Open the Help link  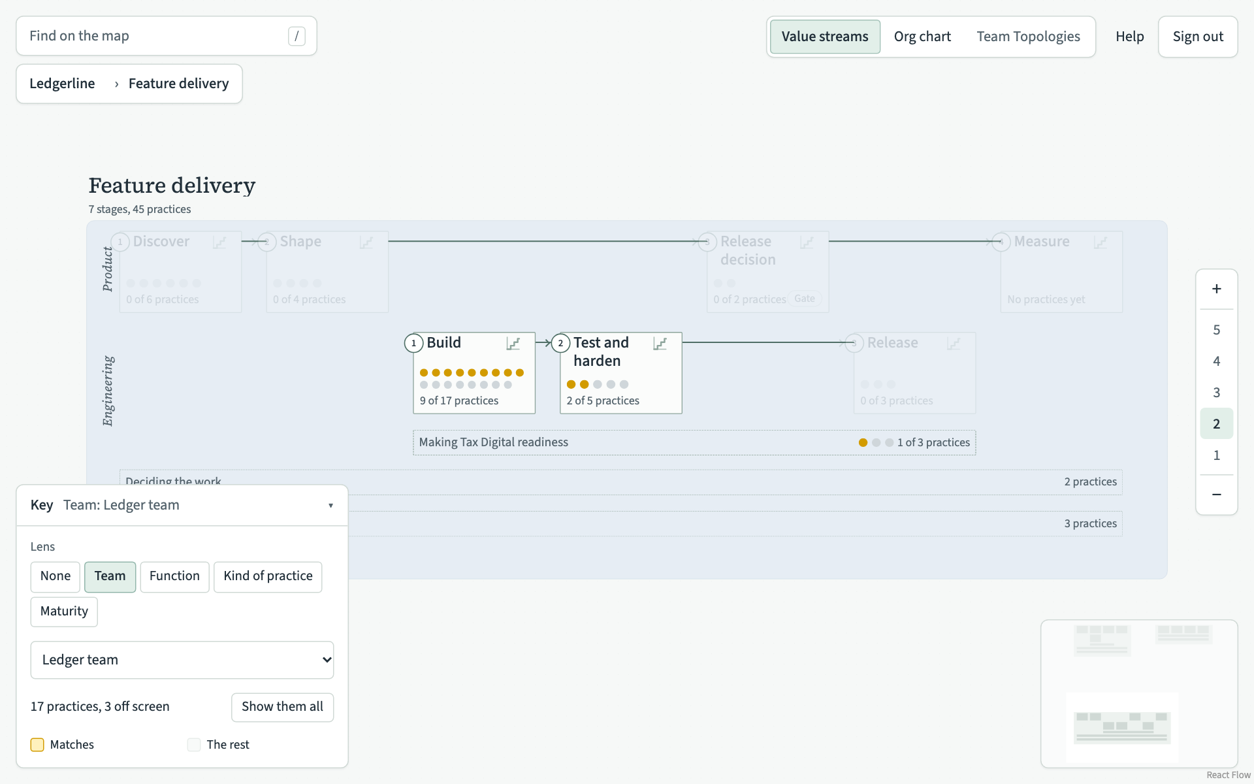1130,37
